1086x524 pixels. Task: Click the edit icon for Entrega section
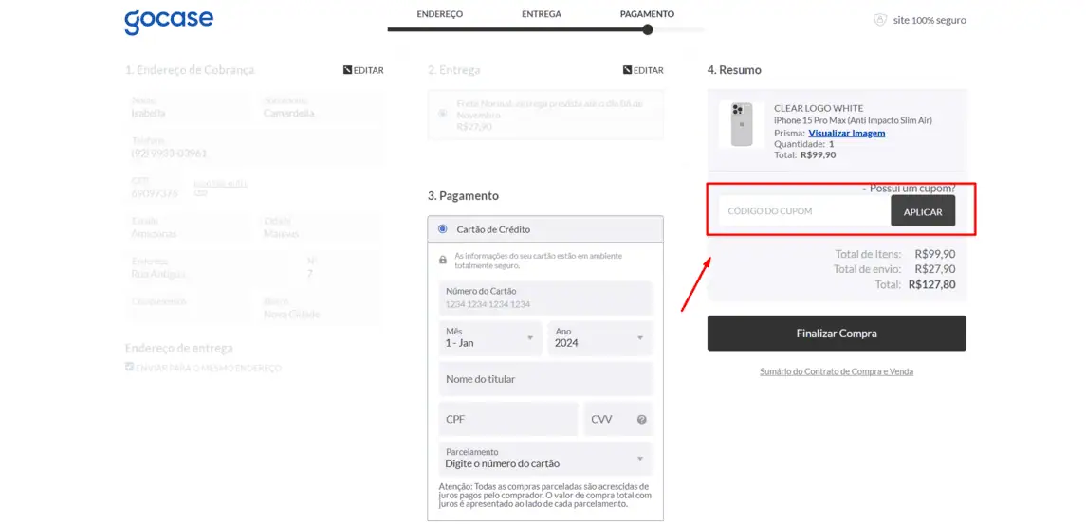tap(628, 70)
